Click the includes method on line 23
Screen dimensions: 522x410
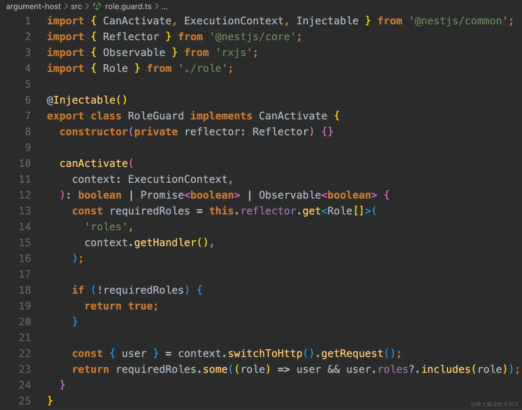[446, 369]
